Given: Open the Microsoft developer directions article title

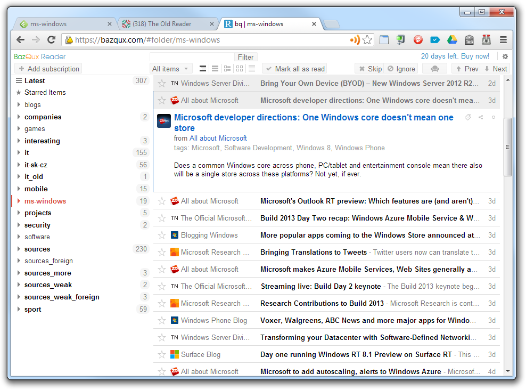Looking at the screenshot, I should [314, 123].
